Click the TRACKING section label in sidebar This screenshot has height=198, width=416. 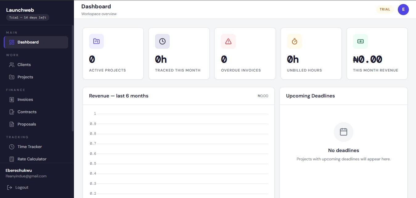[17, 137]
